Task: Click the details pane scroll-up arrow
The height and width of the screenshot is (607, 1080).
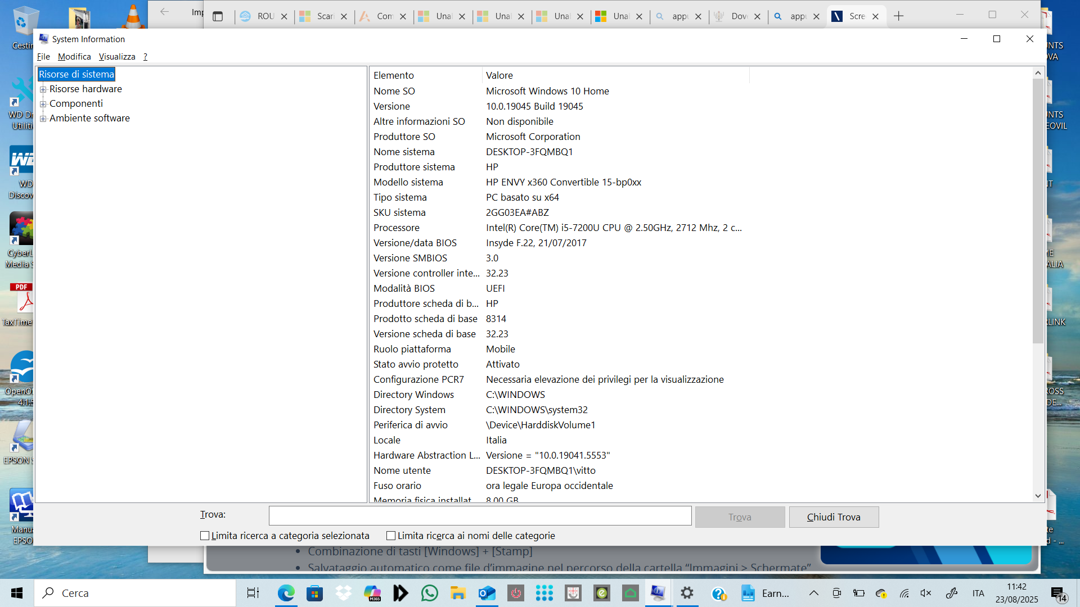Action: [1038, 73]
